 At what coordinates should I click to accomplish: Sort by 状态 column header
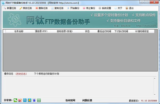[x=87, y=31]
